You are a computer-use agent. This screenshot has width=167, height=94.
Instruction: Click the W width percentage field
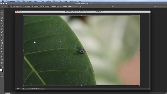point(36,7)
